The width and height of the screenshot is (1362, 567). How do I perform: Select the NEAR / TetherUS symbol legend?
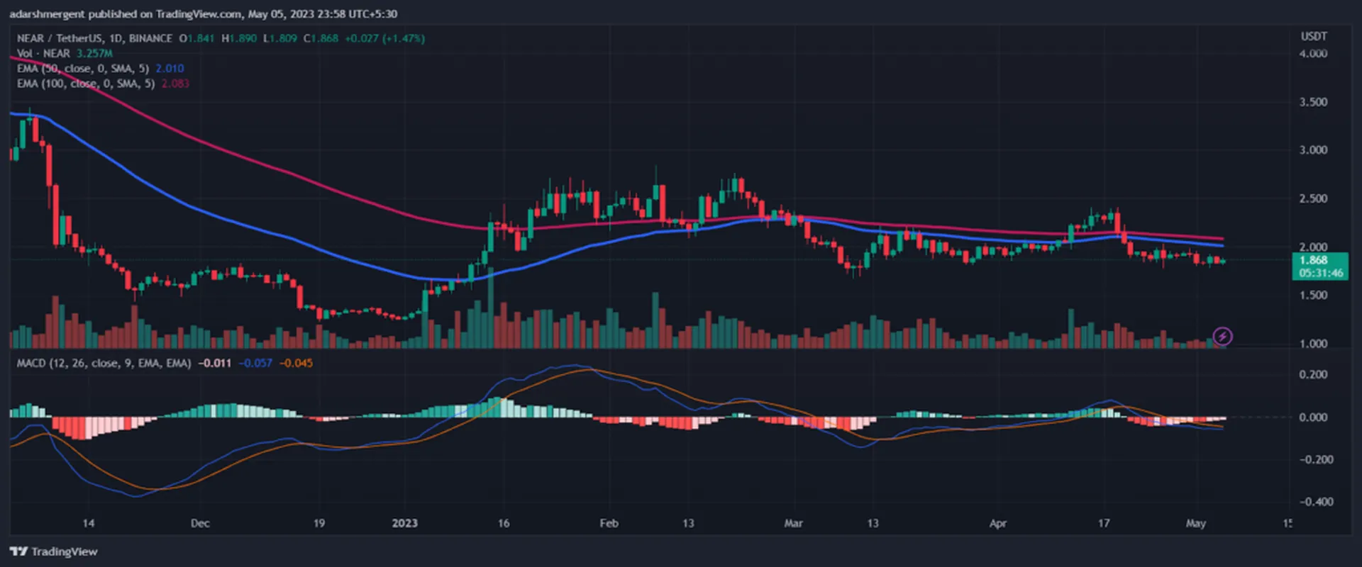(94, 38)
